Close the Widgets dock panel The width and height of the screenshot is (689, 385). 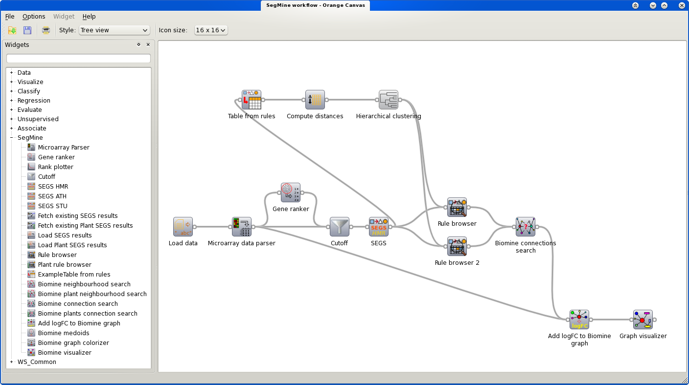148,45
